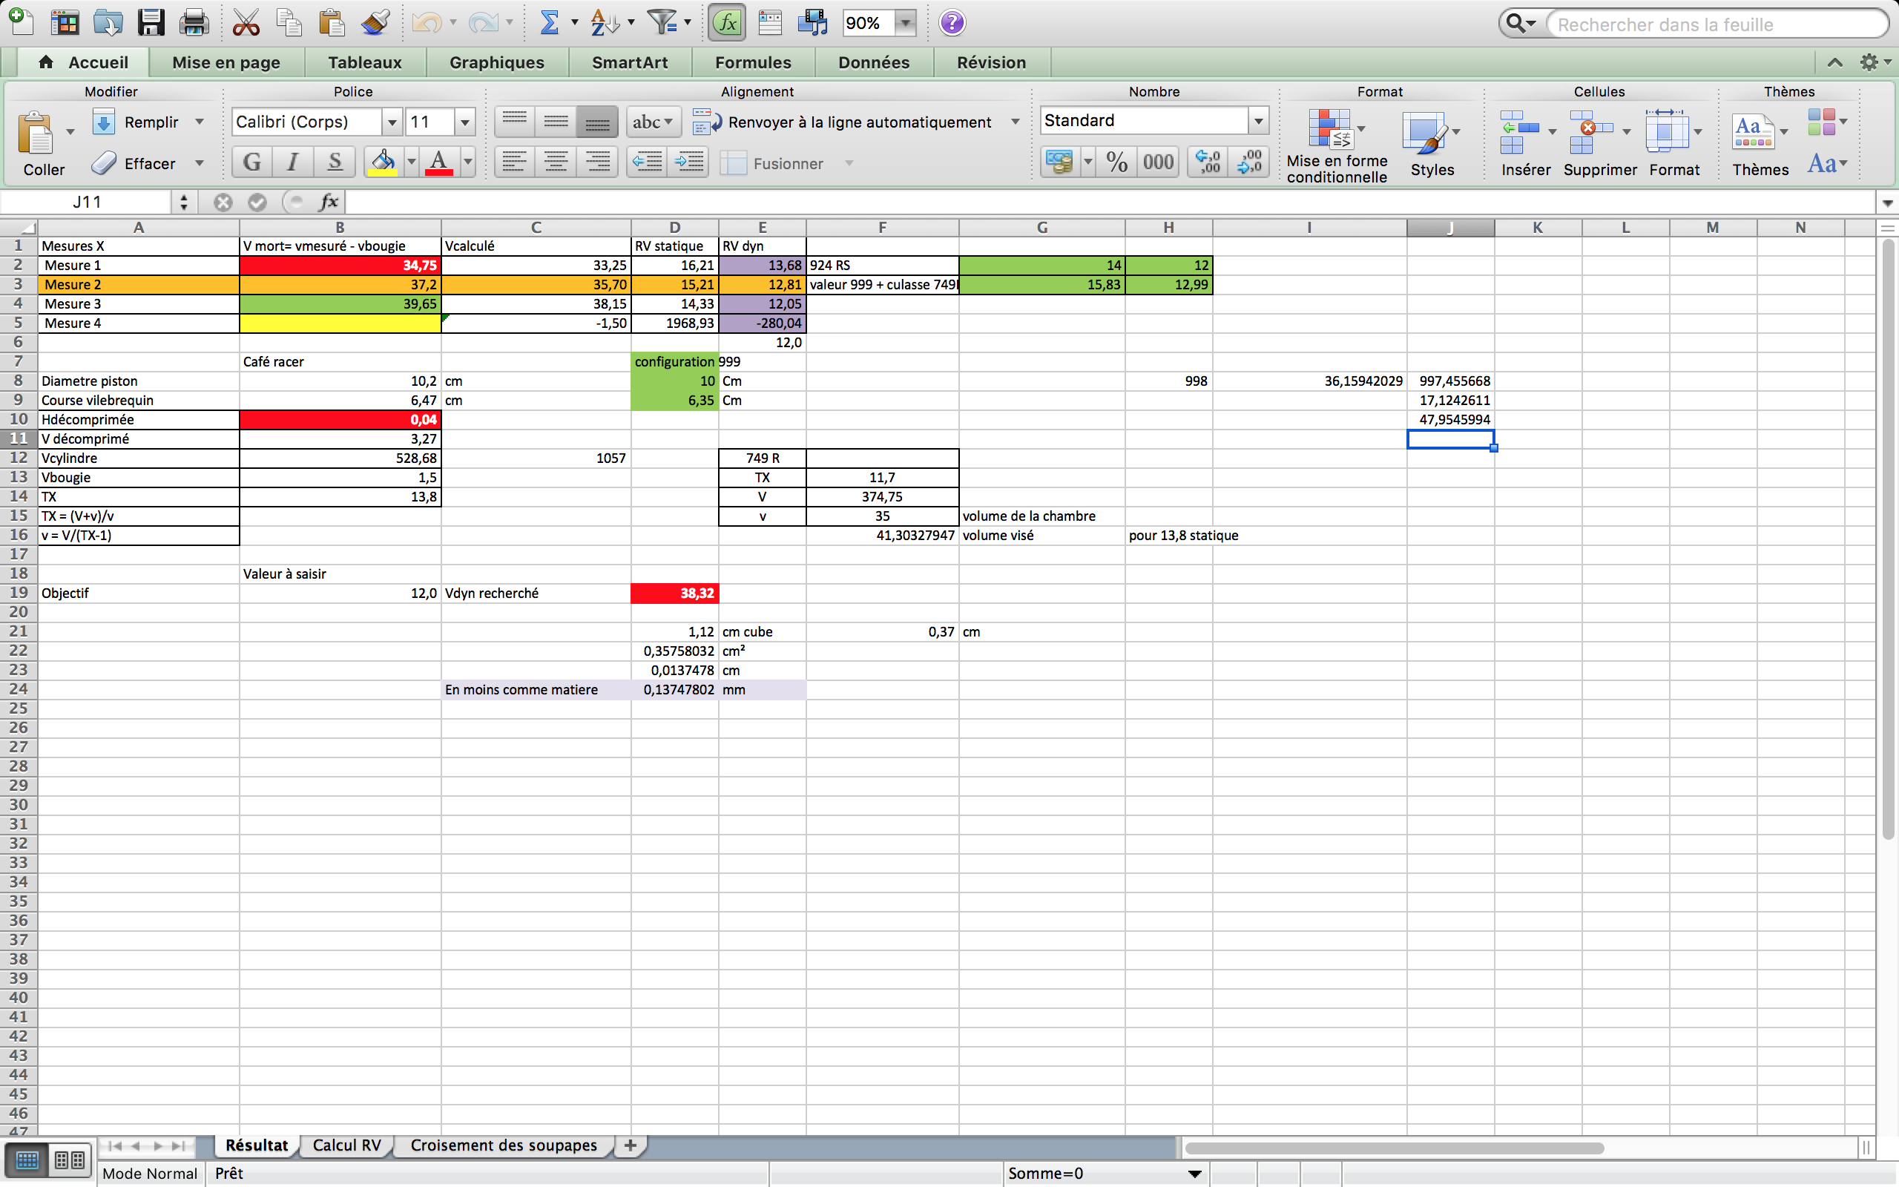Open the Calcul RV sheet tab

click(346, 1145)
